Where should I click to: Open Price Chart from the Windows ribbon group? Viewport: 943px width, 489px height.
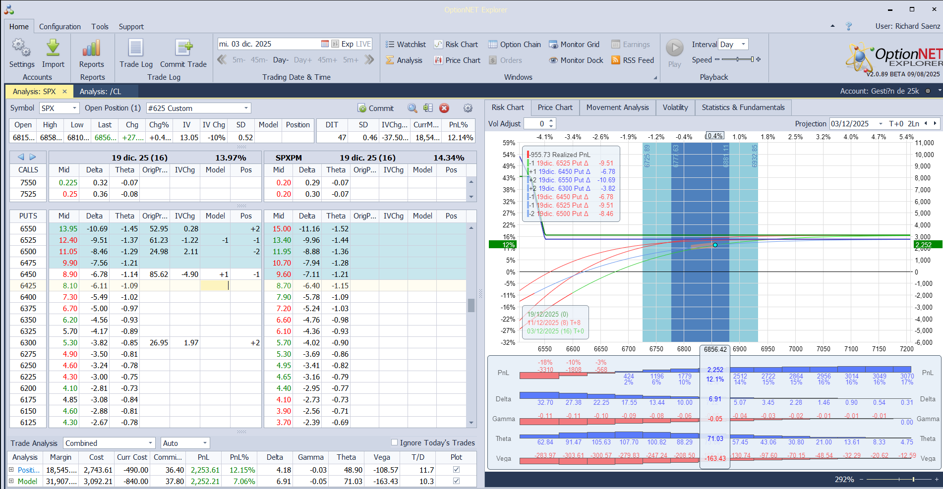coord(457,60)
